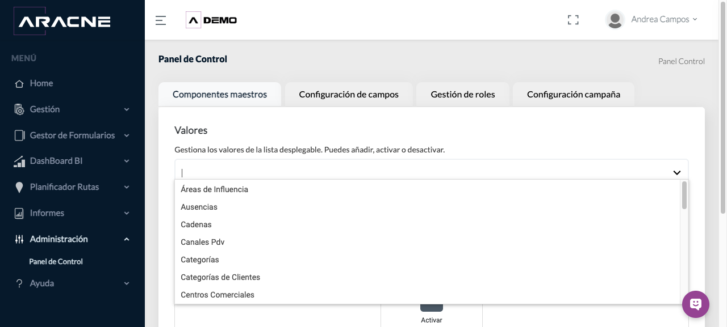727x327 pixels.
Task: Click the Gestor de Formularios icon
Action: [x=19, y=135]
